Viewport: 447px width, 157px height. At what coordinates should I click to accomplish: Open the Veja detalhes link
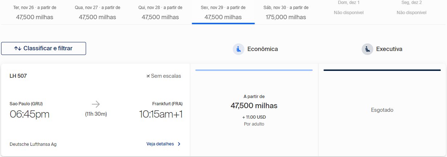(x=160, y=144)
